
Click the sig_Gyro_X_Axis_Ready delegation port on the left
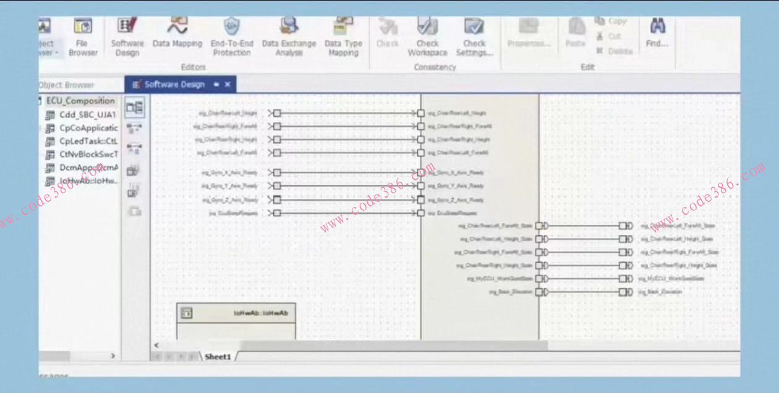(x=277, y=173)
